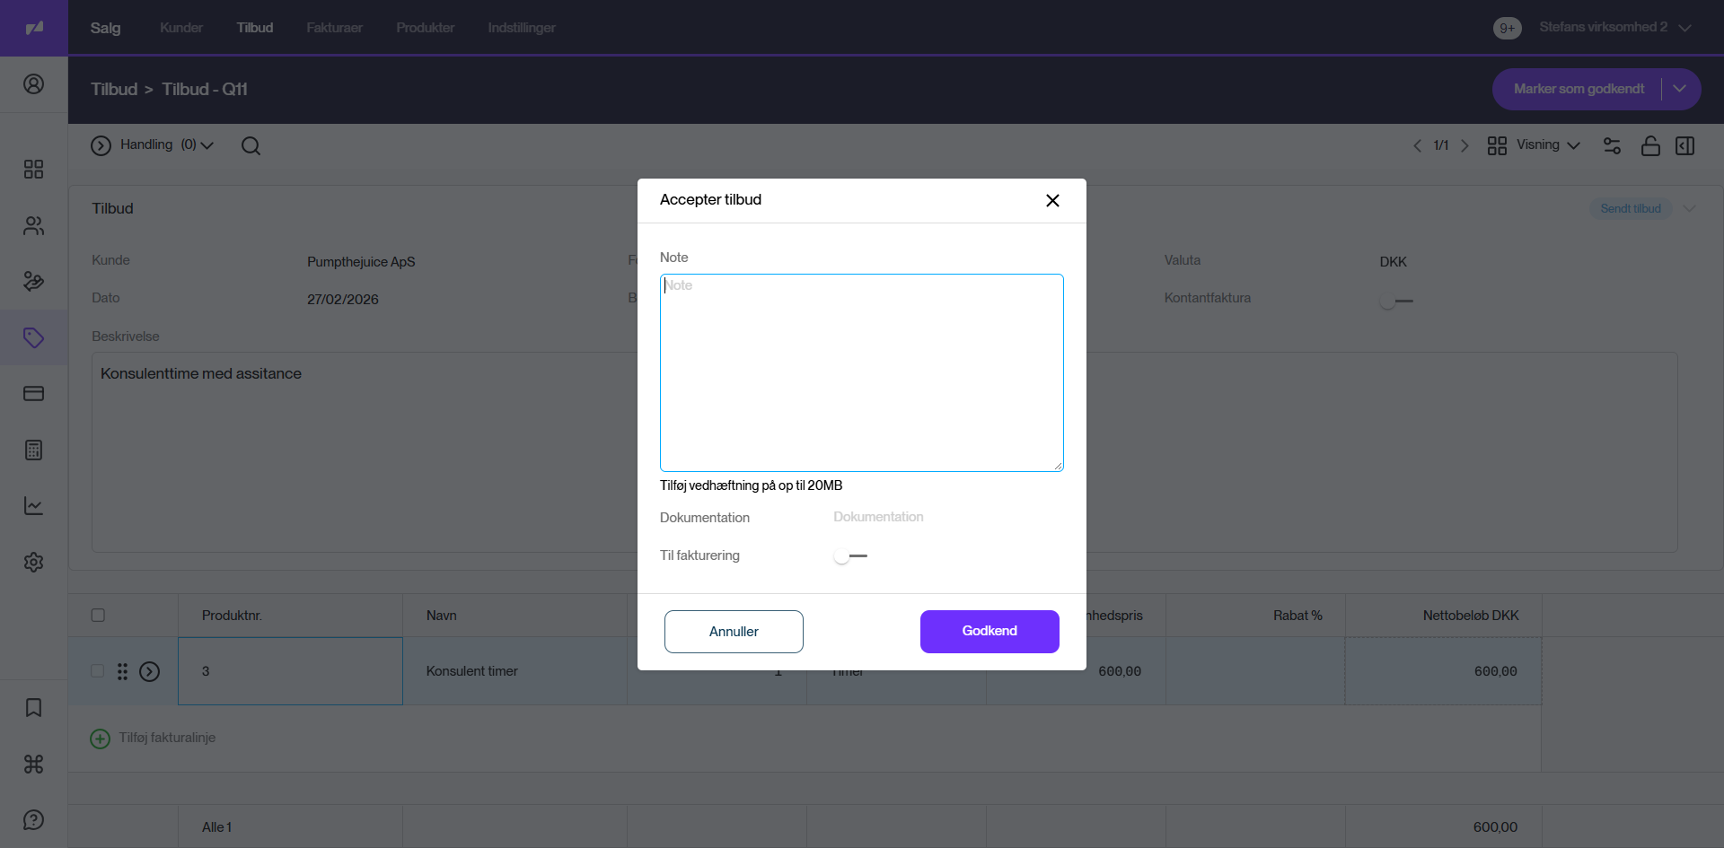Go to the next record arrow
This screenshot has height=848, width=1724.
coord(1465,145)
